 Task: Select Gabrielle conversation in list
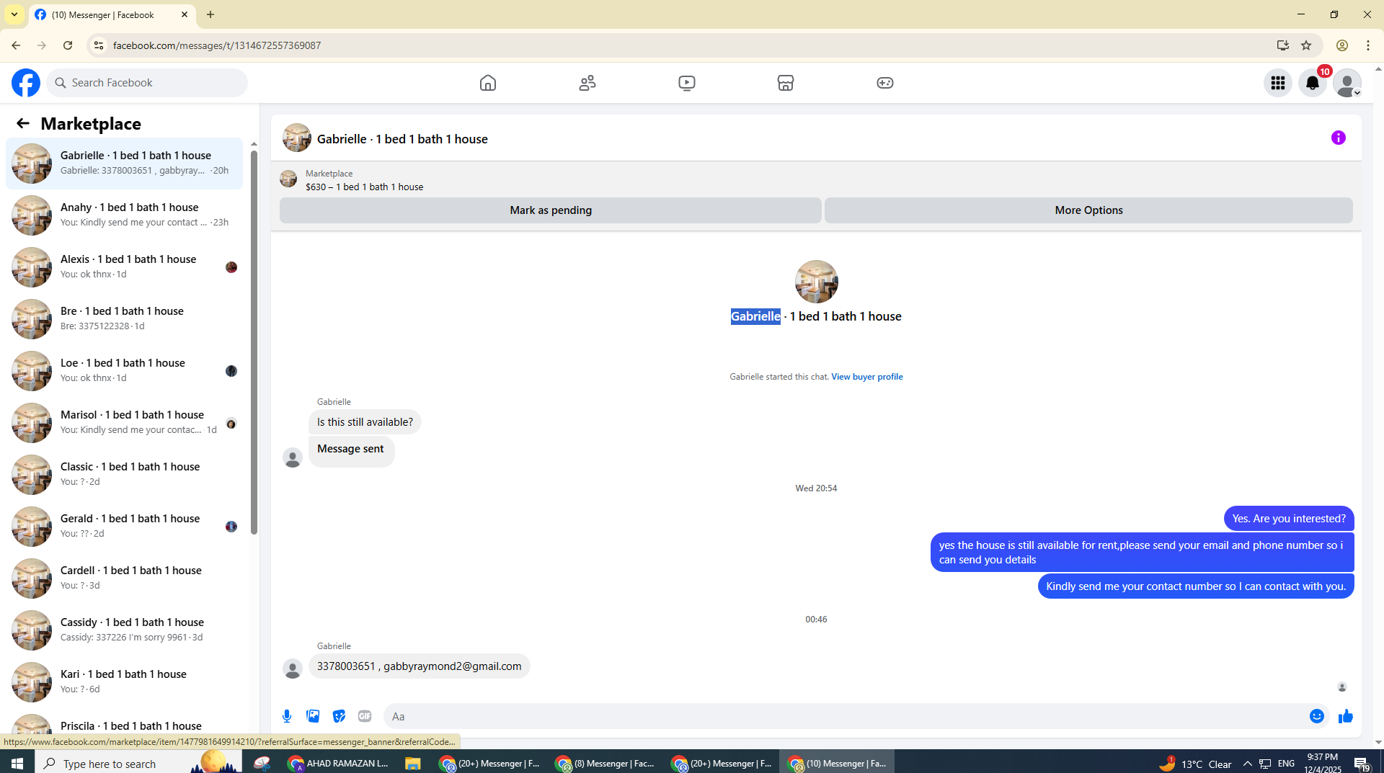(124, 163)
